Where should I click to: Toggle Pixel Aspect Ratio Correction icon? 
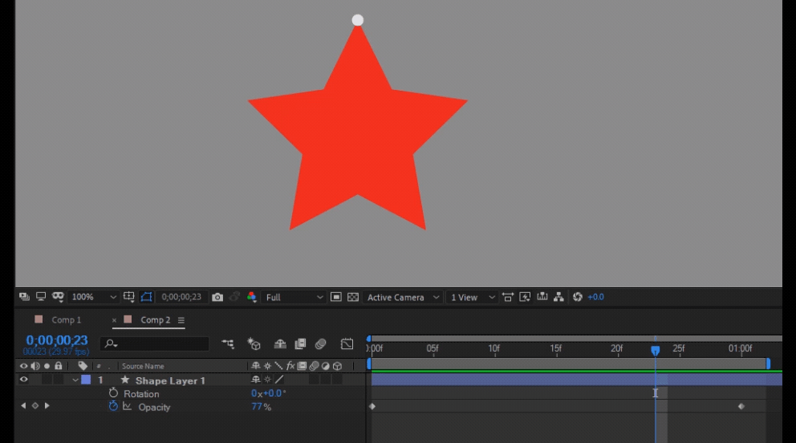click(508, 297)
